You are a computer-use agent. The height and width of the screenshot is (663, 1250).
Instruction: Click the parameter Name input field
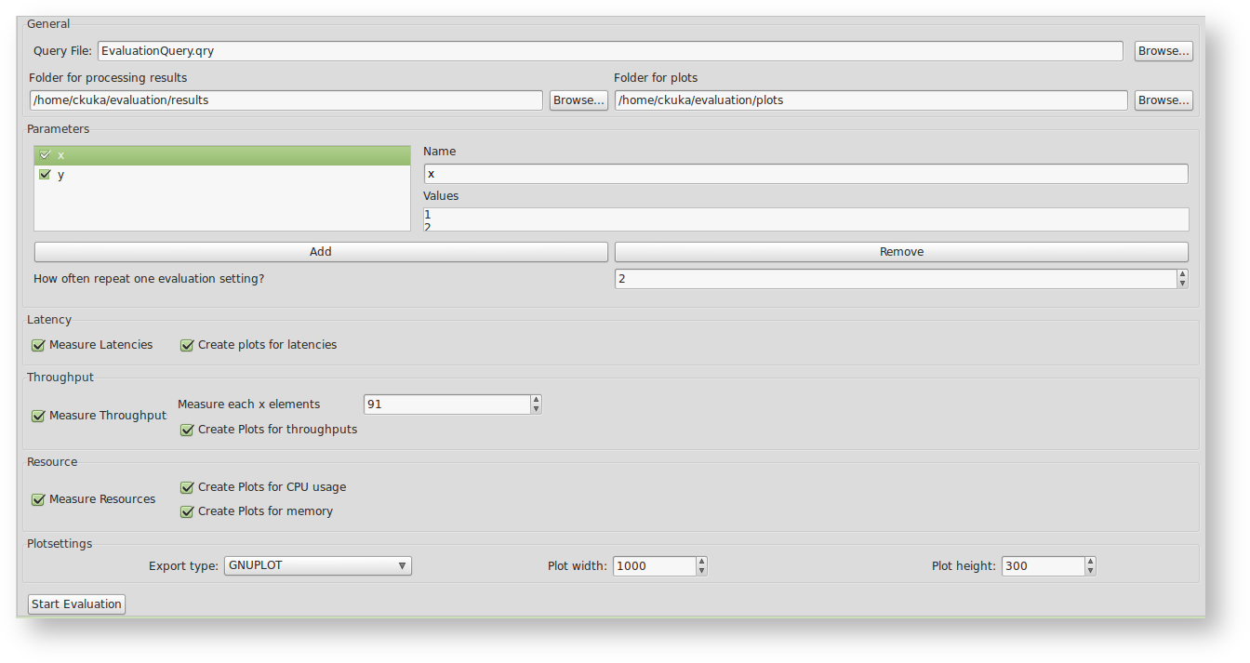805,174
